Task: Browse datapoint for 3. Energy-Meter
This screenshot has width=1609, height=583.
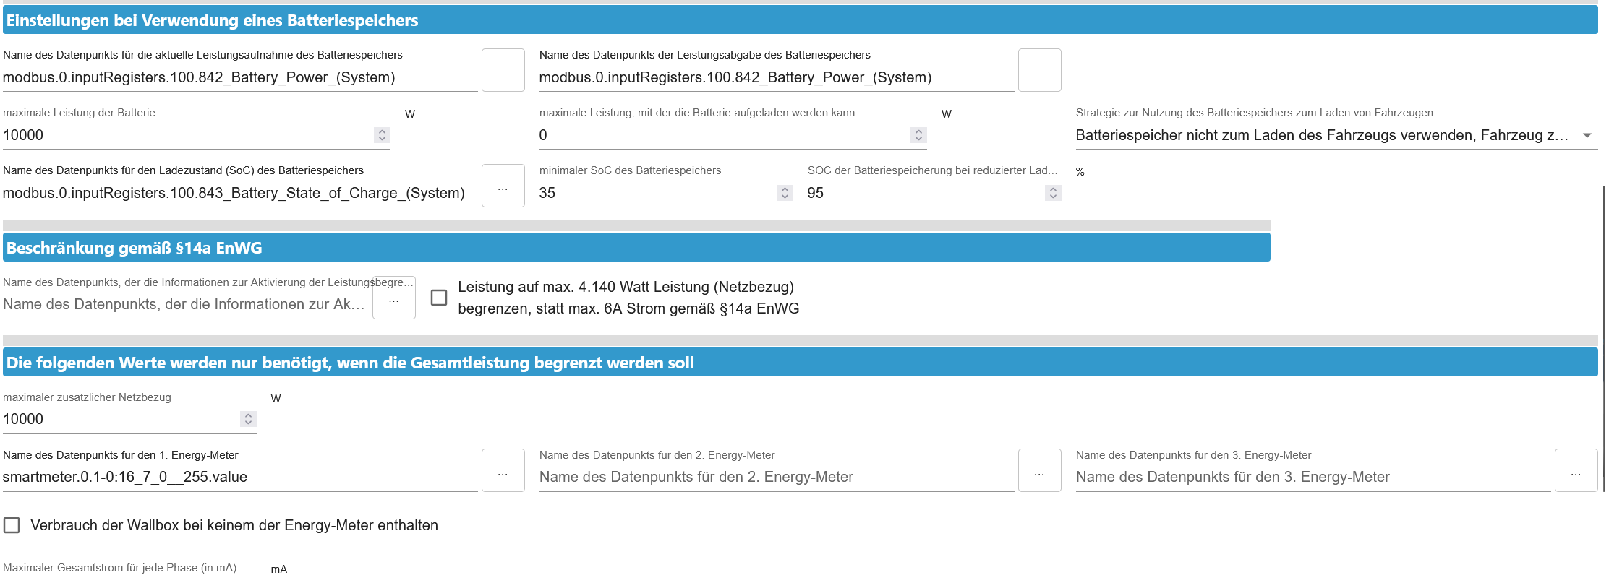Action: pos(1576,471)
